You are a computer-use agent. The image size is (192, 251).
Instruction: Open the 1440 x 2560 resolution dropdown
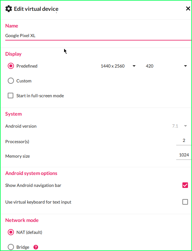[x=118, y=66]
